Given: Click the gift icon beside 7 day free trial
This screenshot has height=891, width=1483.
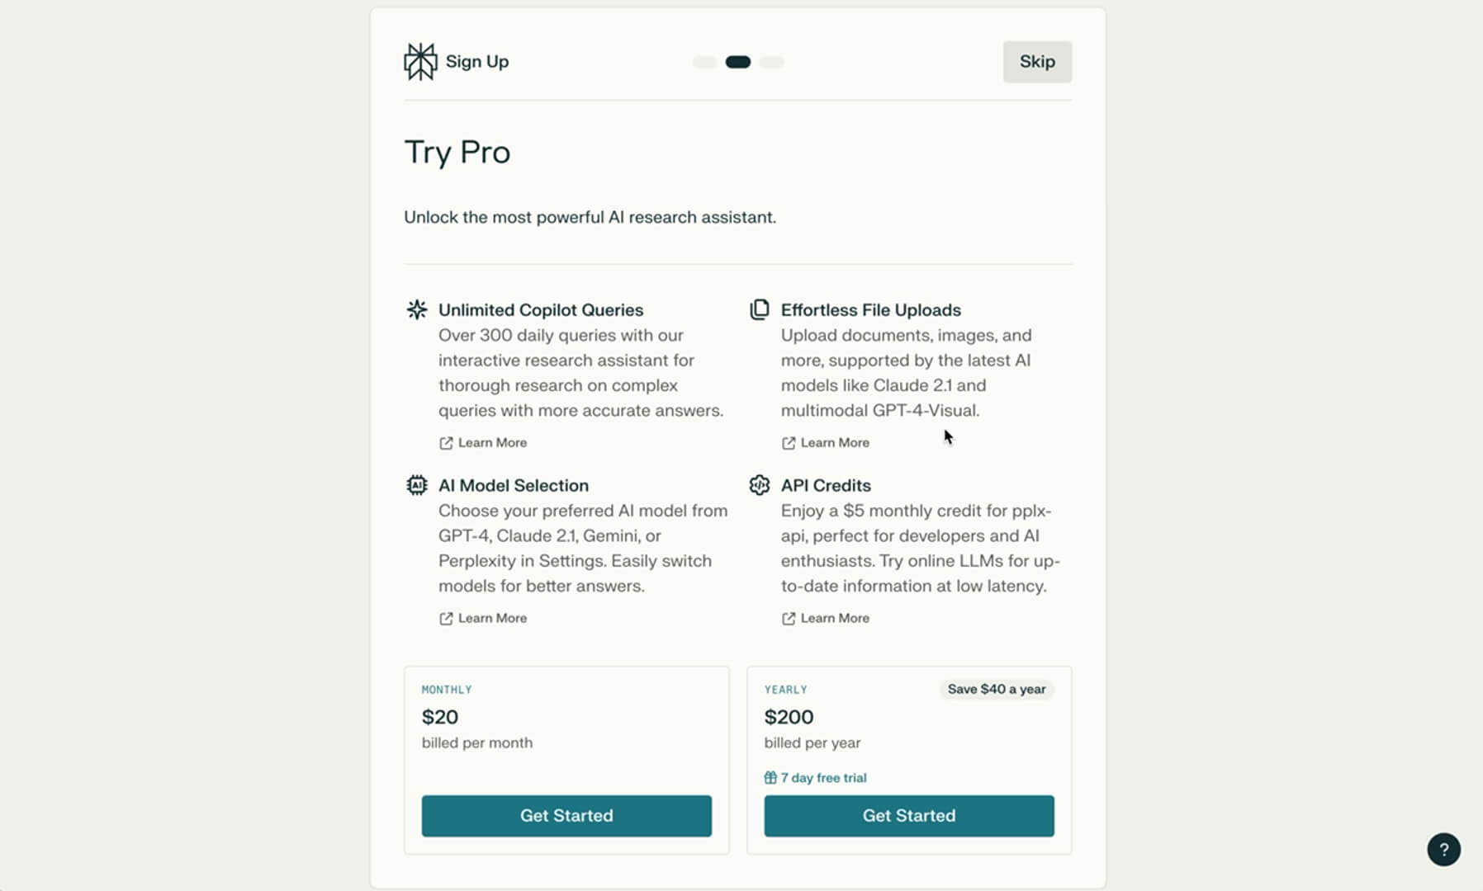Looking at the screenshot, I should pos(770,777).
